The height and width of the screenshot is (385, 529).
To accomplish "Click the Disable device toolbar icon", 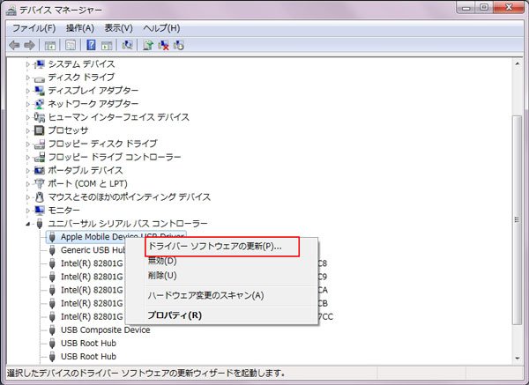I will pyautogui.click(x=179, y=45).
